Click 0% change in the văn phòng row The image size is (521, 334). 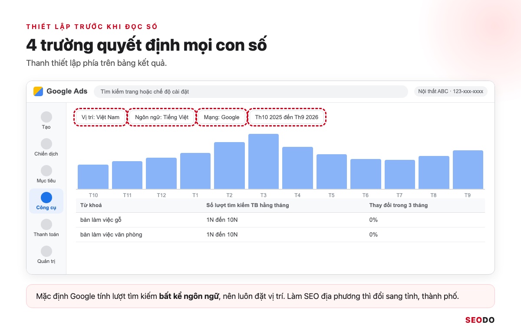tap(373, 235)
